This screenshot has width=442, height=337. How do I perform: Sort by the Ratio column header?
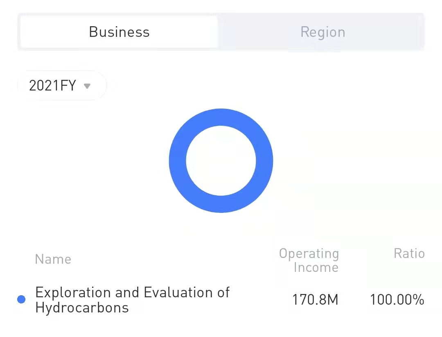coord(409,253)
